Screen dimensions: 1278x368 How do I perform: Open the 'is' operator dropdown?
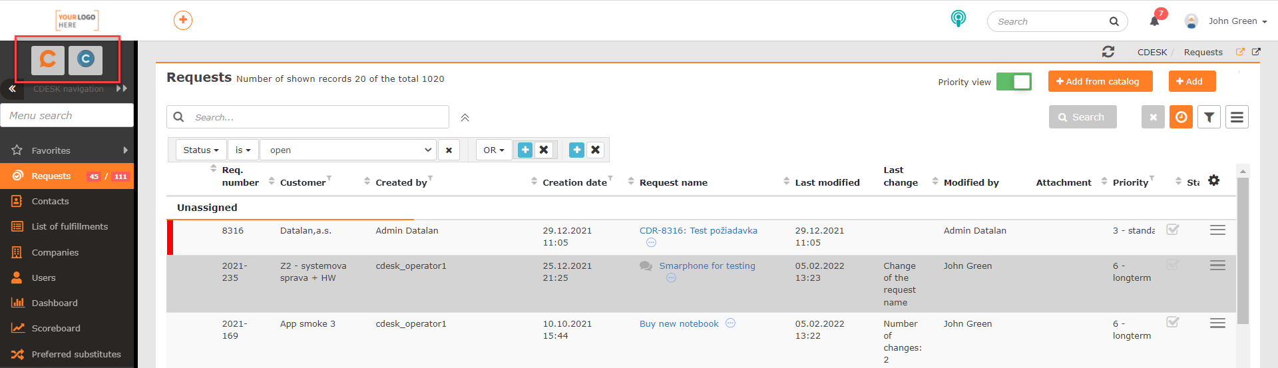tap(243, 150)
